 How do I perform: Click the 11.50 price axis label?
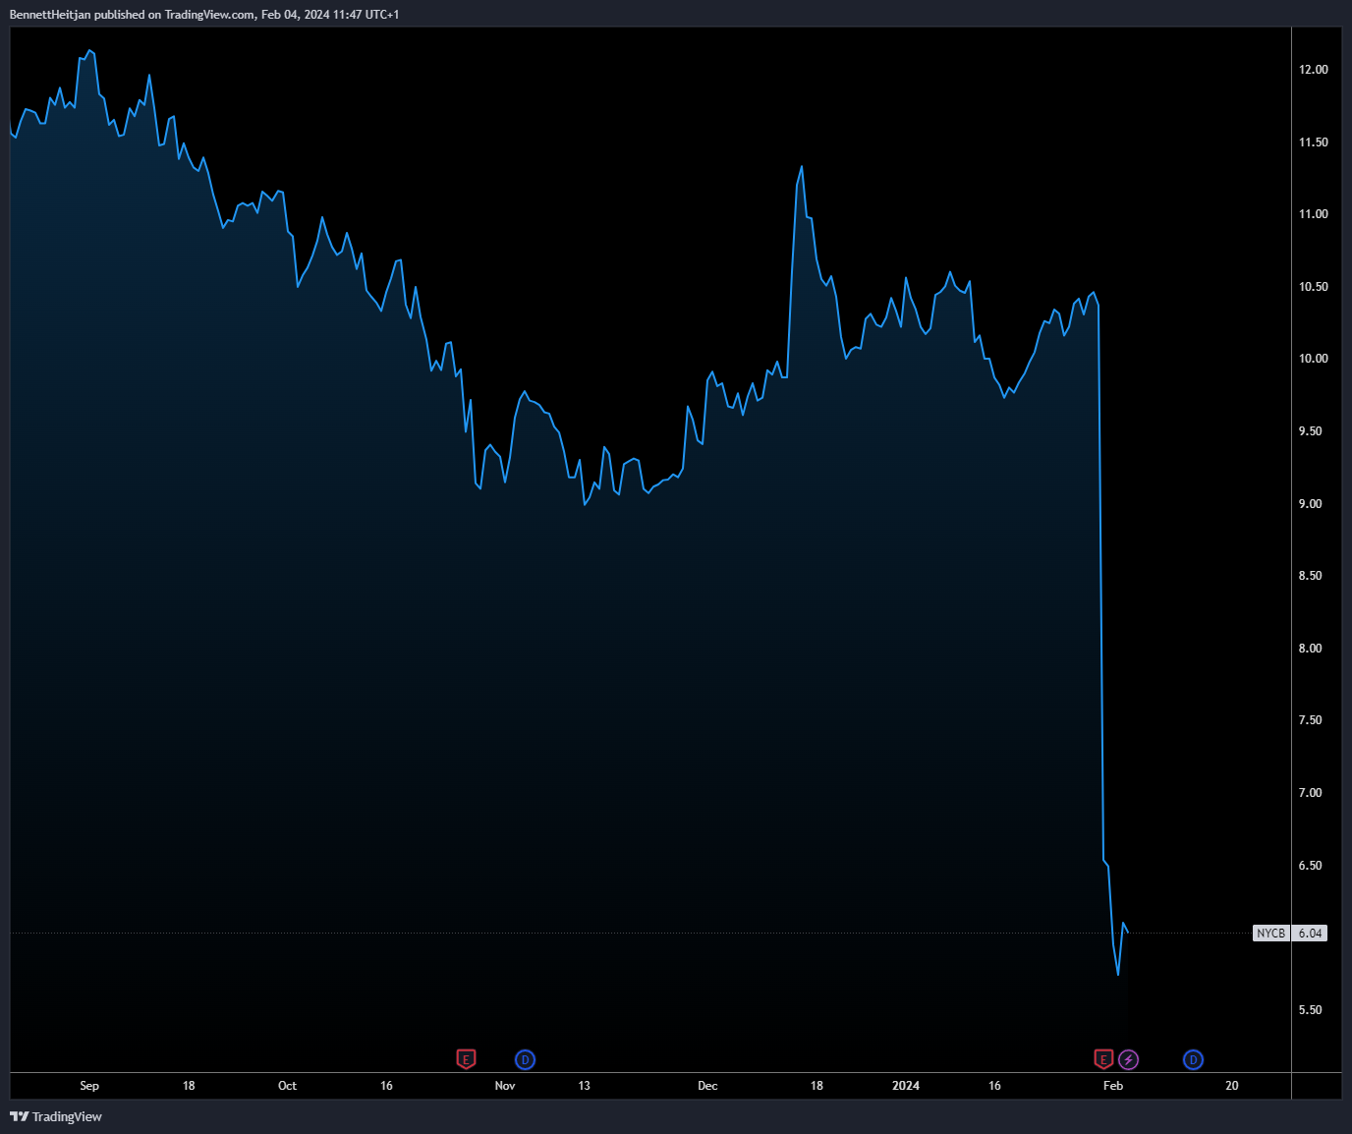click(x=1313, y=142)
